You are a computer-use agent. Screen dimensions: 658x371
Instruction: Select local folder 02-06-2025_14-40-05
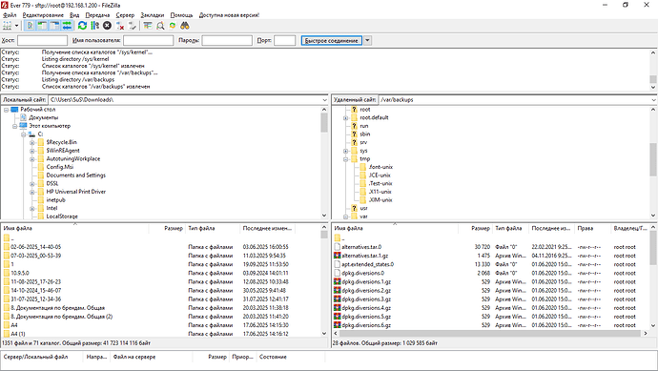(35, 247)
